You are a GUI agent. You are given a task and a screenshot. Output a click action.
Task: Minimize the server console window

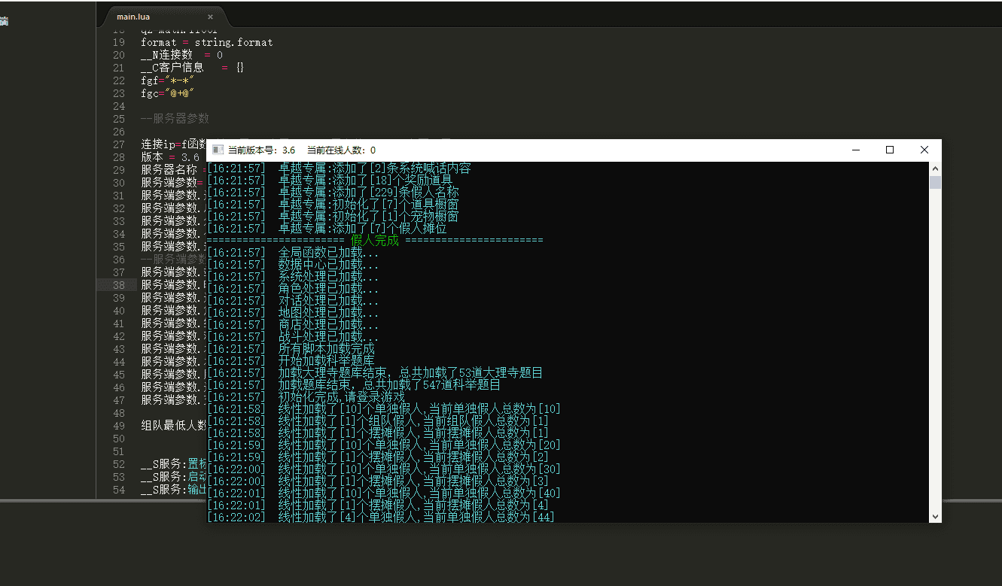(855, 150)
